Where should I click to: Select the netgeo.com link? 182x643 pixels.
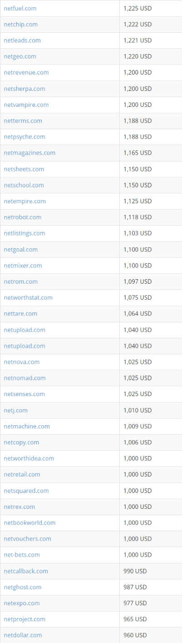pyautogui.click(x=20, y=56)
